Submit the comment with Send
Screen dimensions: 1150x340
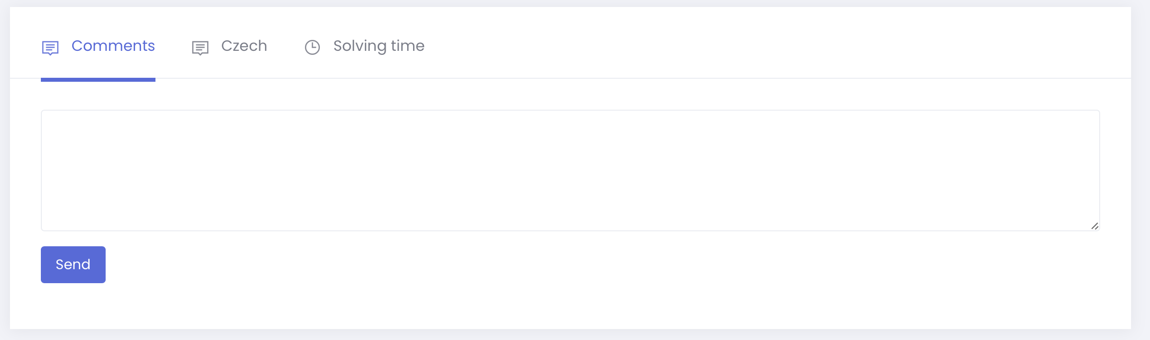coord(73,265)
